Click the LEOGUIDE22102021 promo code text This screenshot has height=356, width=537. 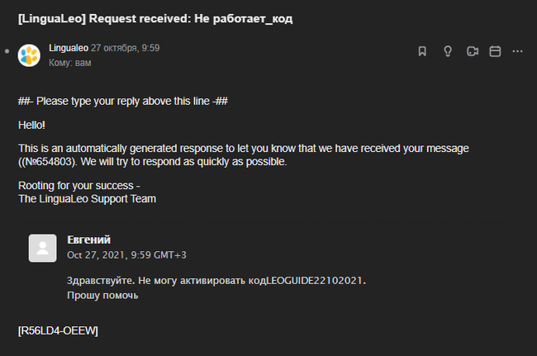(315, 281)
